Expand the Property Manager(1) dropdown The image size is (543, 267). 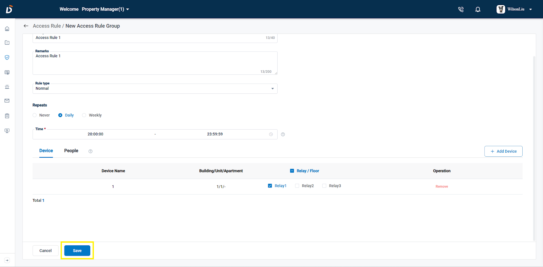[x=105, y=9]
